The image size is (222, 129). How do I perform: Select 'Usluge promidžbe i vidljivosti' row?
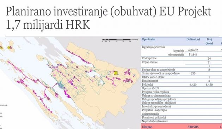(x=159, y=103)
